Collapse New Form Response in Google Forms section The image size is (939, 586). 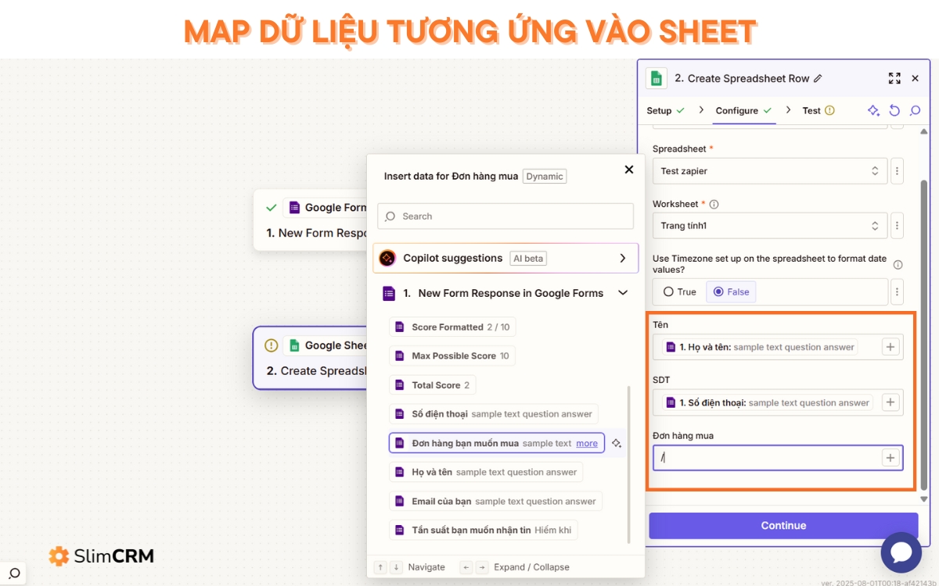tap(623, 293)
